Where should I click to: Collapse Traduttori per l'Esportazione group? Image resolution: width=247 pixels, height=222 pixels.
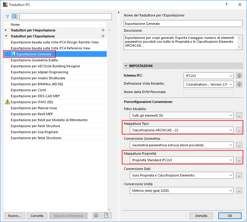(x=6, y=36)
